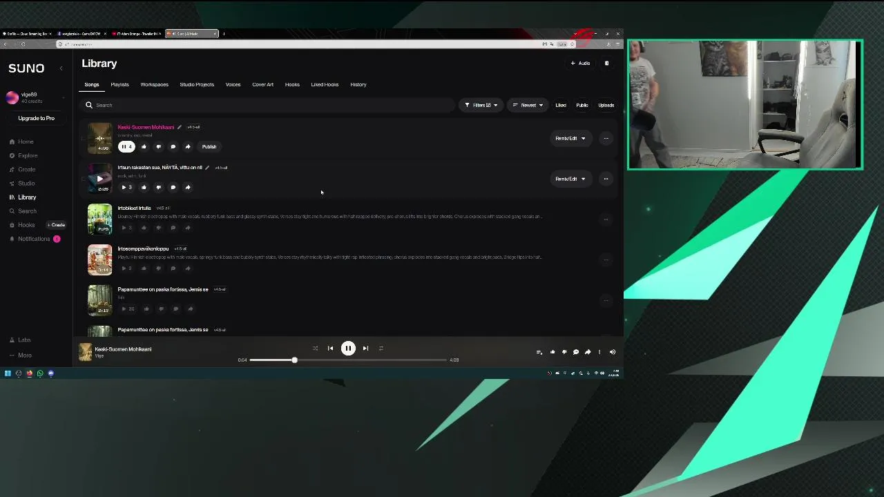Pause the Keski-Suomen Mohikaani song row
Image resolution: width=884 pixels, height=497 pixels.
pos(125,146)
